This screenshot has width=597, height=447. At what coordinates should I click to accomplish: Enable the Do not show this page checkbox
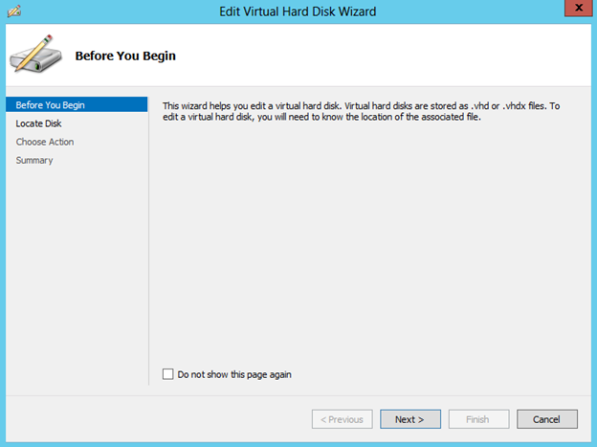click(168, 374)
